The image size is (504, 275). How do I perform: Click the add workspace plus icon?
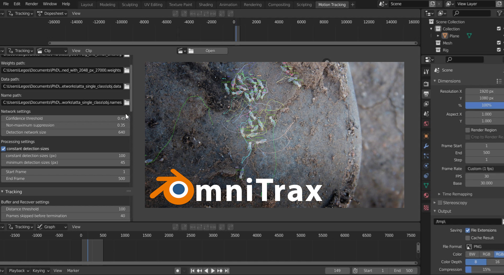[x=353, y=4]
